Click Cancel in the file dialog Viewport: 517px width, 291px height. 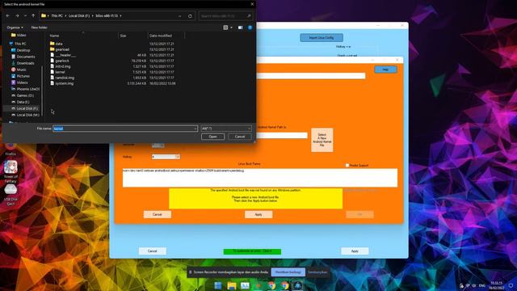click(x=240, y=137)
